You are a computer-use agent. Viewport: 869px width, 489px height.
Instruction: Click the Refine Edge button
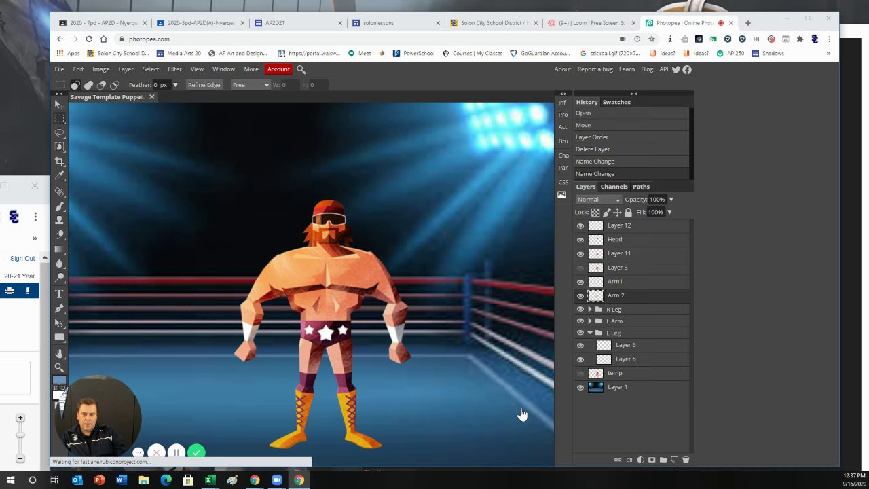click(x=204, y=85)
